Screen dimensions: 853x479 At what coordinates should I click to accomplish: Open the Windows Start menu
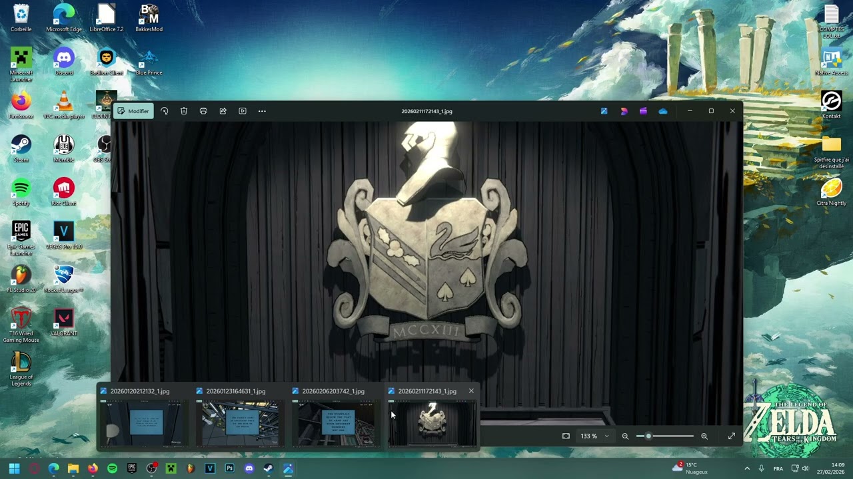(14, 468)
